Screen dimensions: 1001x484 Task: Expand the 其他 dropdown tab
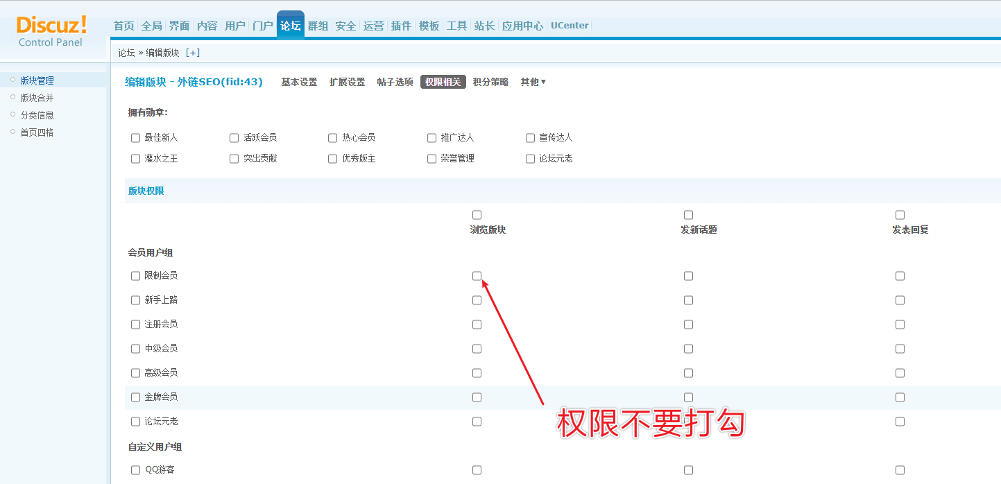coord(533,82)
